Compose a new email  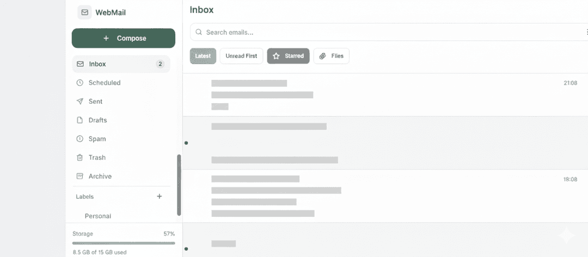point(124,39)
